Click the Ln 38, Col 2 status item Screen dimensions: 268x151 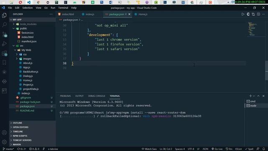(166, 149)
